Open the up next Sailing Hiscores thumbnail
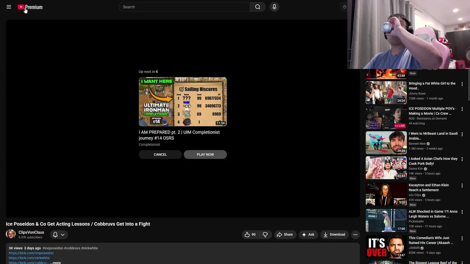 coord(182,102)
